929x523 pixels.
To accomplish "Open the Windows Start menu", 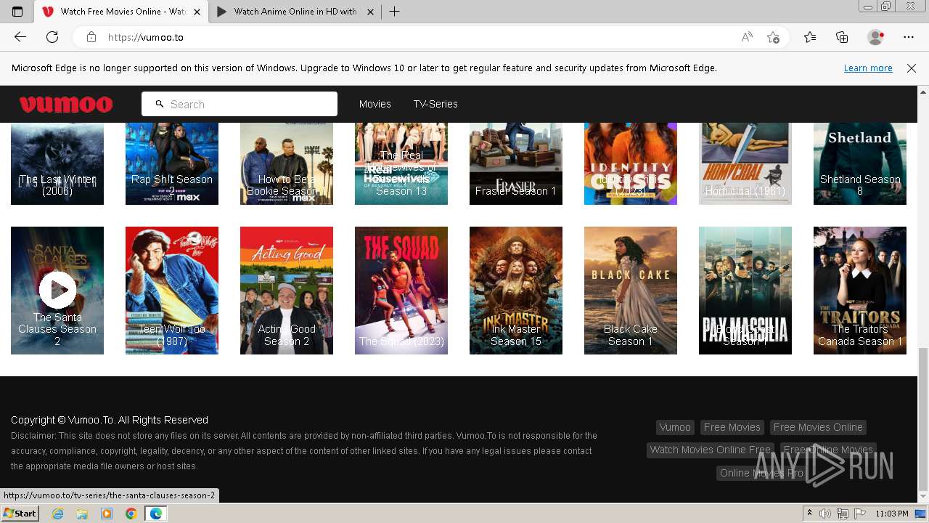I will [x=20, y=514].
